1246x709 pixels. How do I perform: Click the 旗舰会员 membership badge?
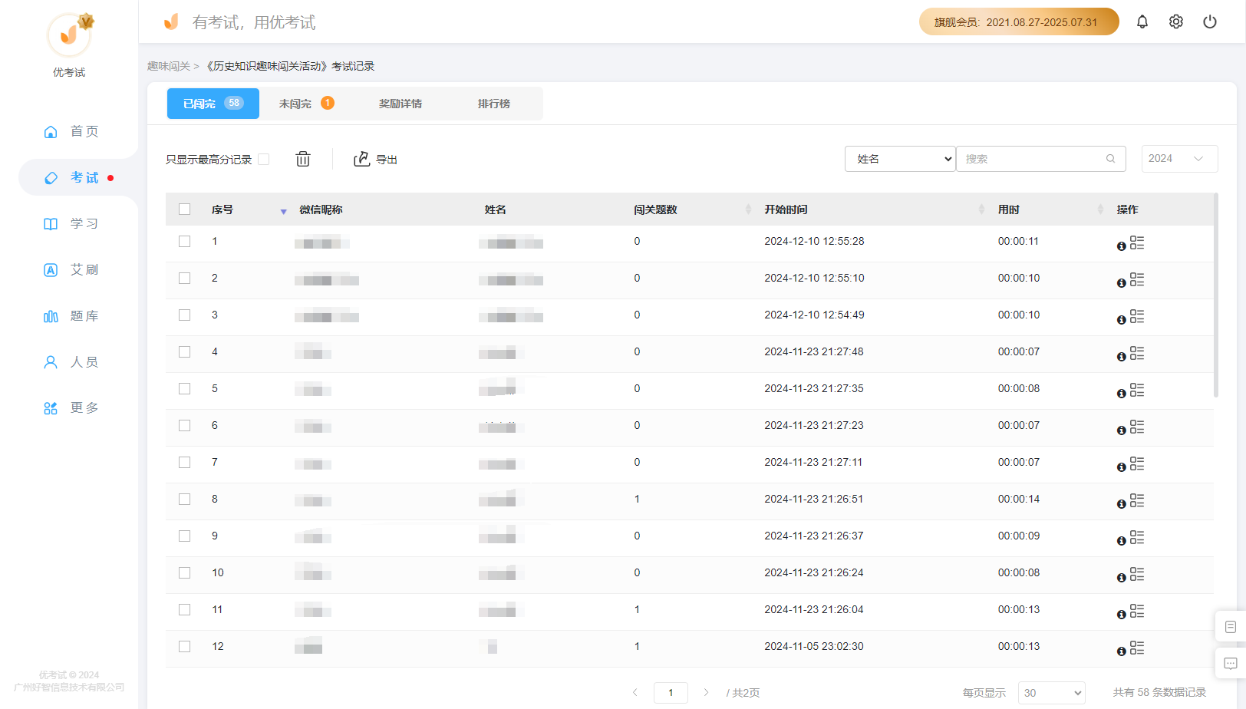tap(1019, 21)
